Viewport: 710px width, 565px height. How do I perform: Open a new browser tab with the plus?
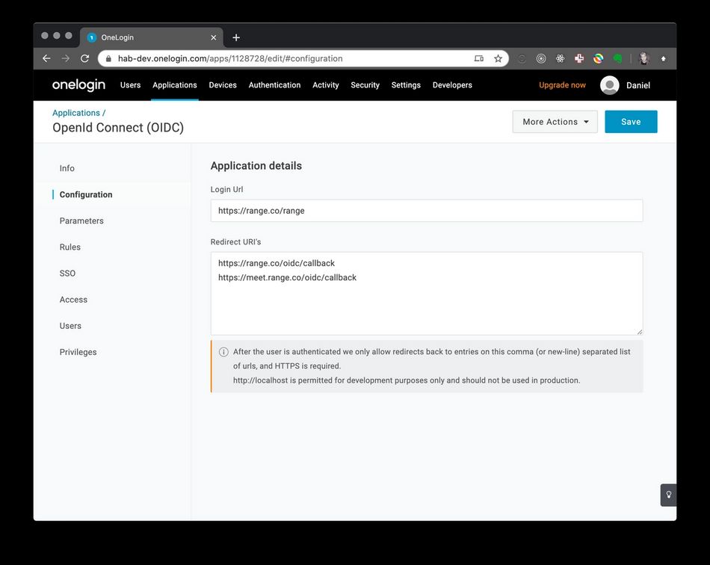tap(236, 37)
